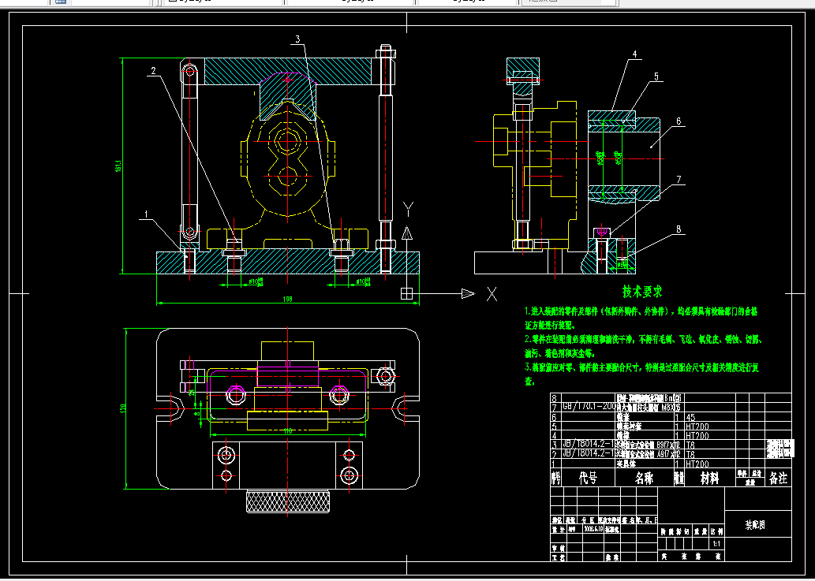Viewport: 815px width, 581px height.
Task: Select the vertical '161.1' height dimension
Action: pos(118,166)
